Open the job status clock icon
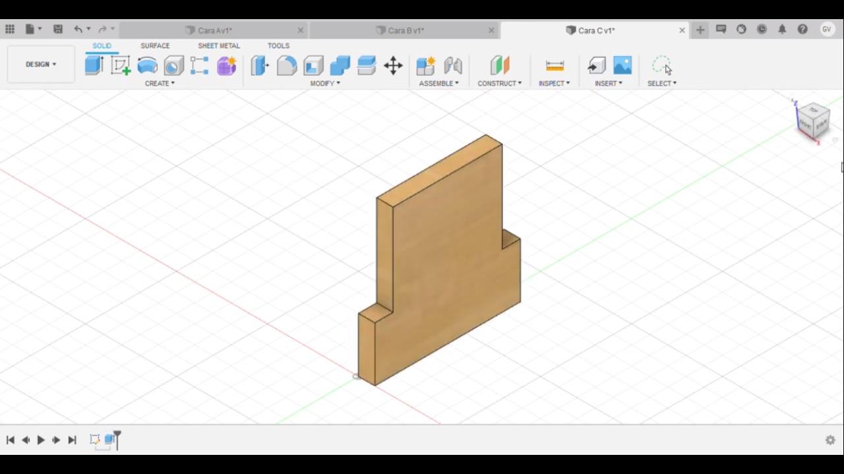Viewport: 844px width, 474px height. click(x=762, y=30)
